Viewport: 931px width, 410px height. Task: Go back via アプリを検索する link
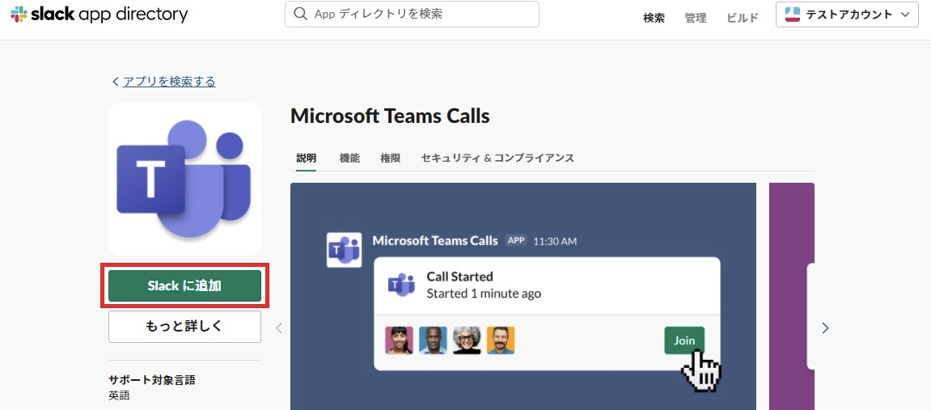(168, 81)
